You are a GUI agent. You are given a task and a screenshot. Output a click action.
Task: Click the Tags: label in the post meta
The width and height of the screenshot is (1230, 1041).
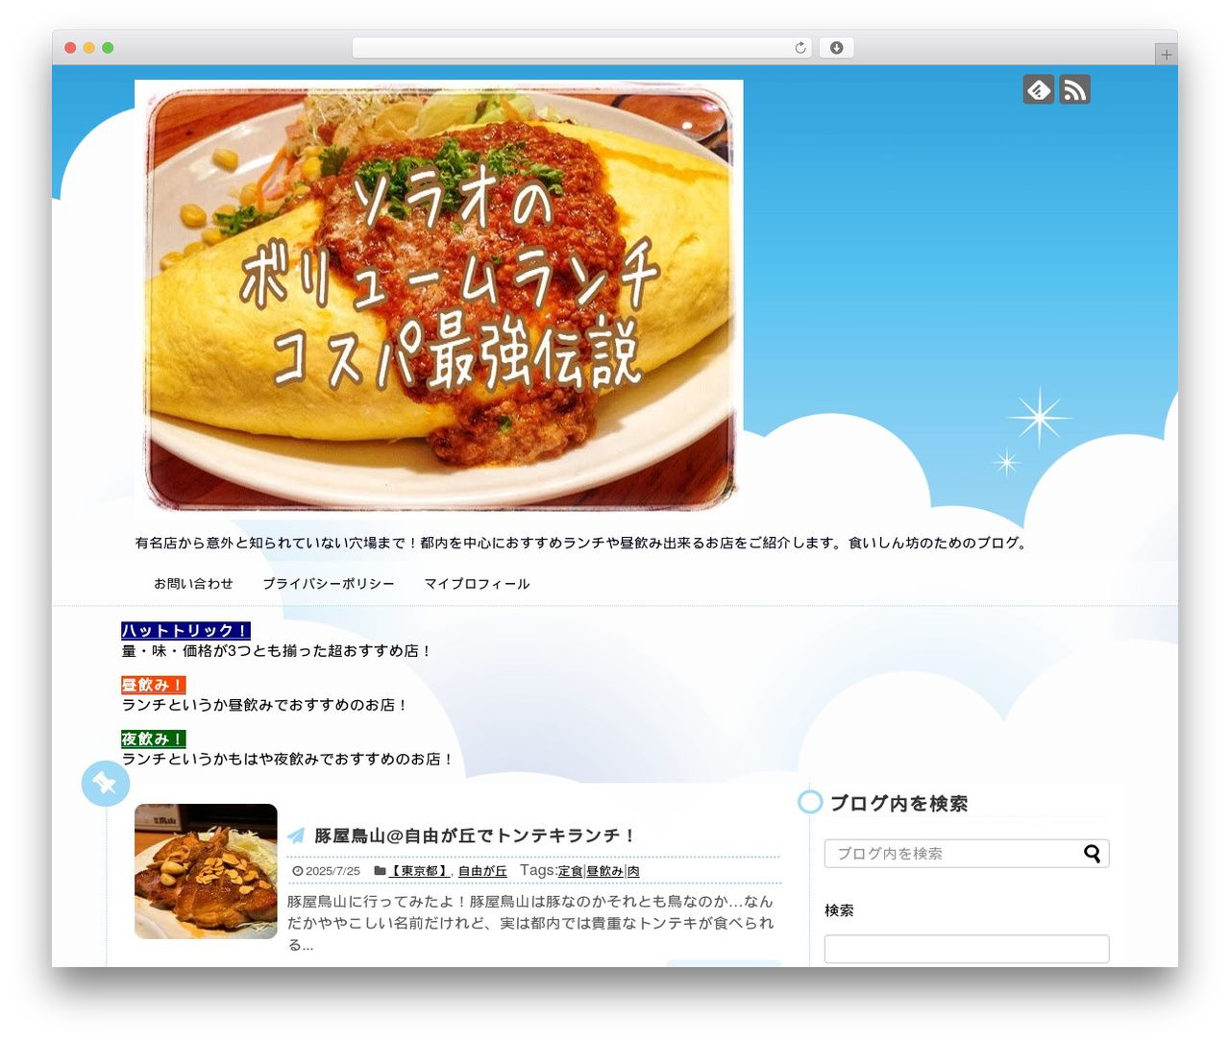[538, 870]
